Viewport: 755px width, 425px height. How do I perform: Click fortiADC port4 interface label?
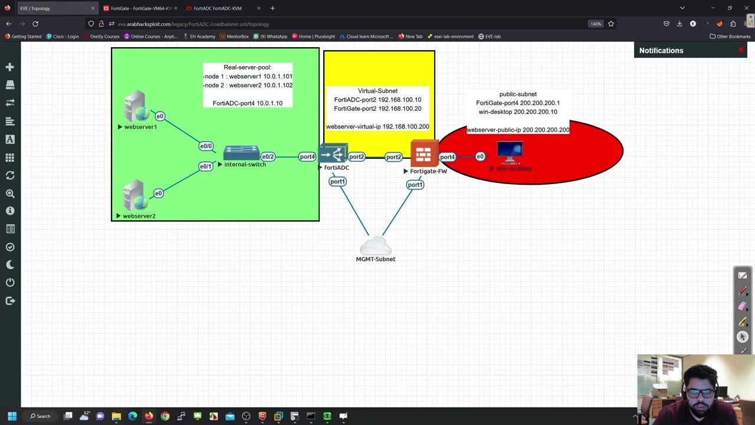coord(307,156)
